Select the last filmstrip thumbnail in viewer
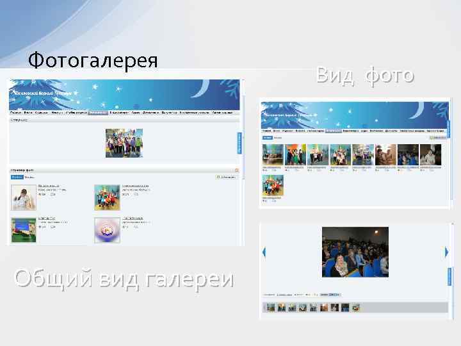The width and height of the screenshot is (461, 346). pos(356,308)
